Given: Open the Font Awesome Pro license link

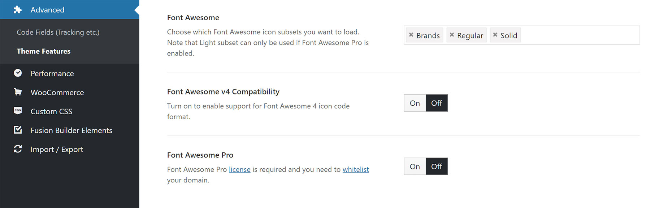Looking at the screenshot, I should pos(239,169).
